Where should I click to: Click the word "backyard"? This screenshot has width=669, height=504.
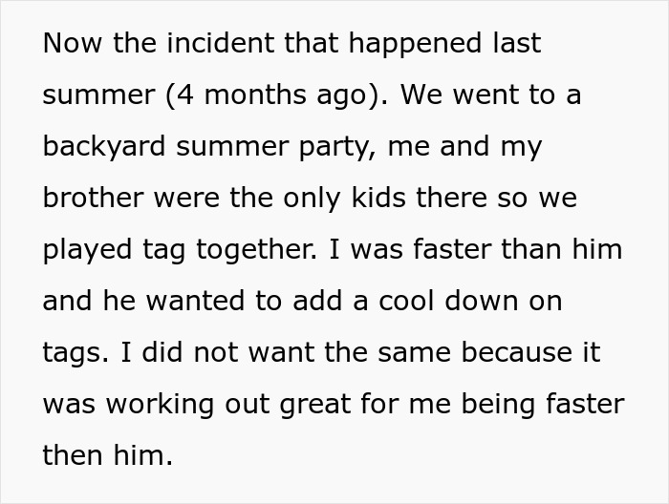coord(106,147)
